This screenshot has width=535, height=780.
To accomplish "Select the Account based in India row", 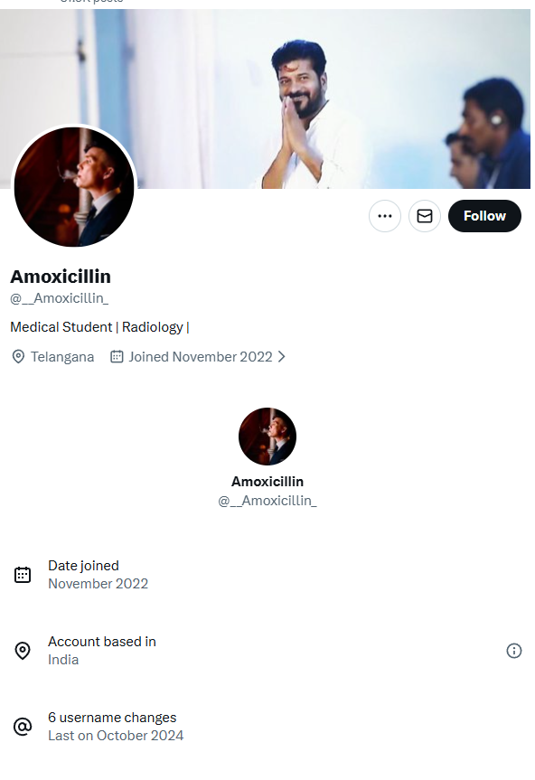I will pos(267,651).
